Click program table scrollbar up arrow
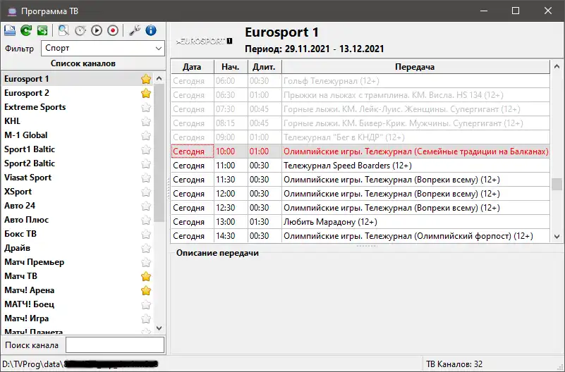 click(x=557, y=66)
